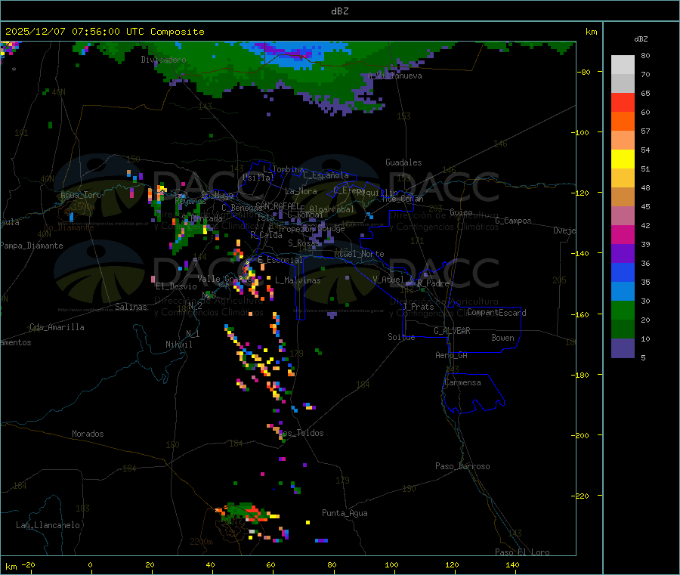Click the '-140' tick on the vertical km axis

pyautogui.click(x=582, y=254)
